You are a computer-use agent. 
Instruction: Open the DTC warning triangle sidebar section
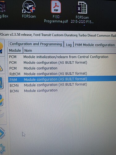(x=2, y=68)
